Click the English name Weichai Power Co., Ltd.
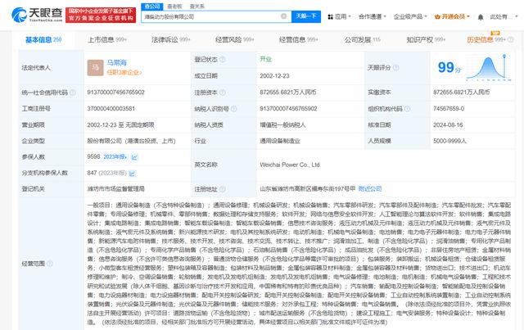The height and width of the screenshot is (330, 524). tap(290, 165)
